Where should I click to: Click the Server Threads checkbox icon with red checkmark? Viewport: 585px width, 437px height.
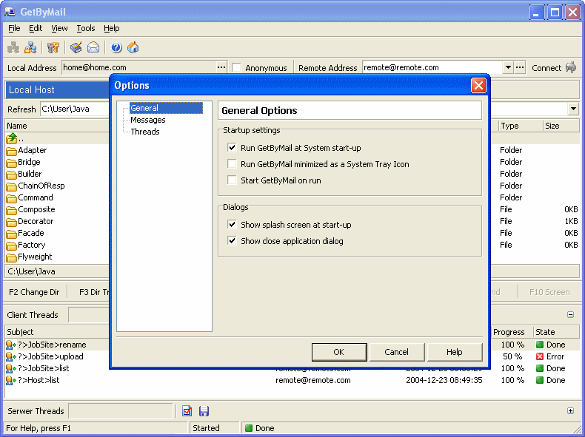(x=187, y=411)
